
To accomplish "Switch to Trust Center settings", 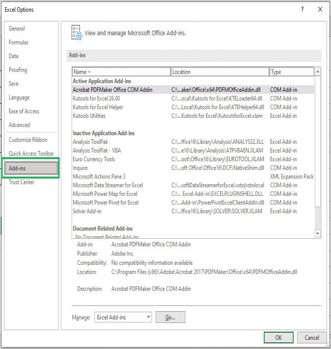I will [x=21, y=182].
